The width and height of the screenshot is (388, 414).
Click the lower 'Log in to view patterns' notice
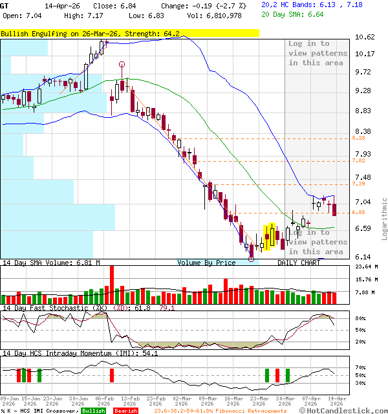(316, 241)
